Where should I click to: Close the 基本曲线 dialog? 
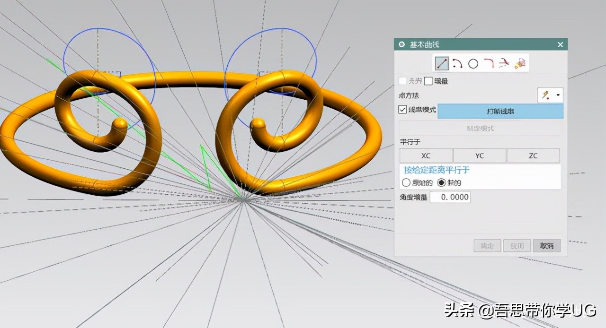coord(561,44)
